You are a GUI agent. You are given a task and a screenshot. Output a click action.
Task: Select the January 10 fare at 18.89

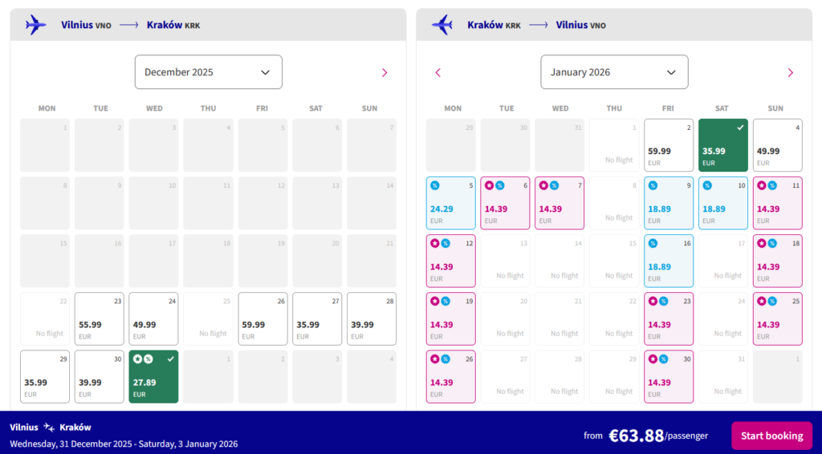pyautogui.click(x=722, y=203)
